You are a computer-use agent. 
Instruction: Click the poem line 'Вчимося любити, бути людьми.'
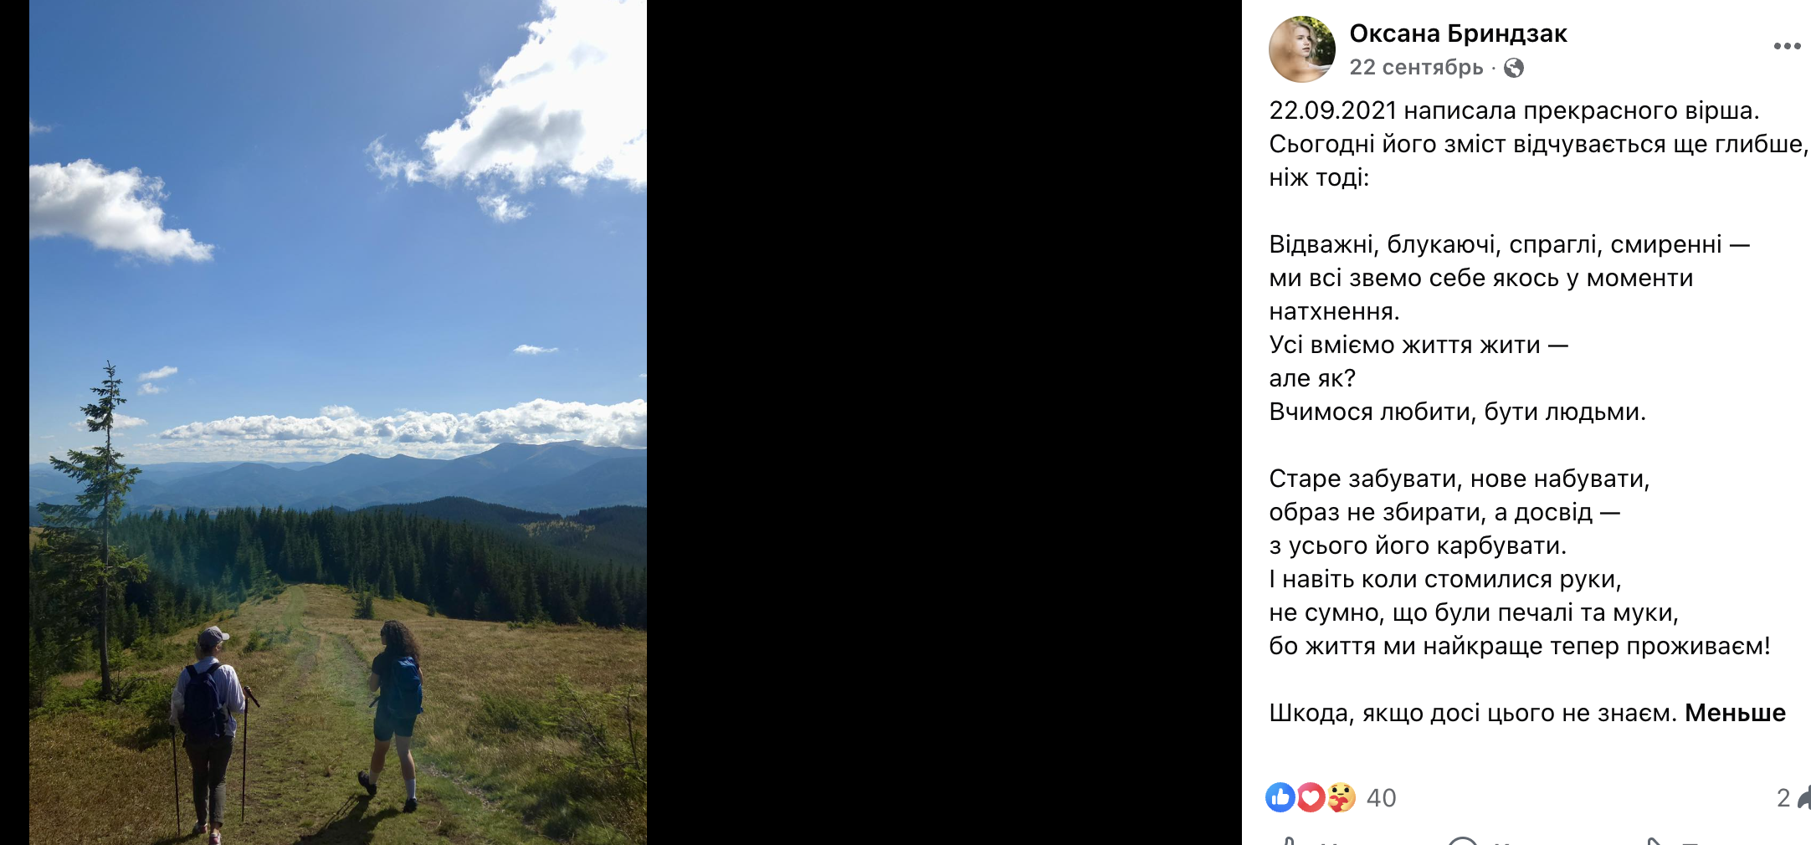pos(1457,412)
